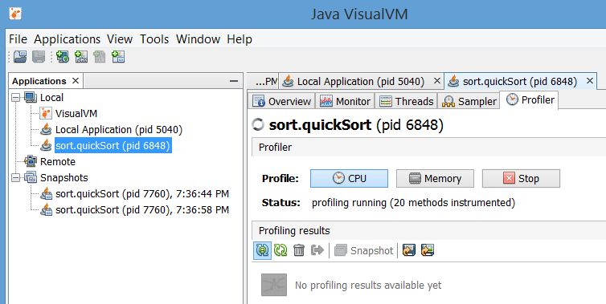The width and height of the screenshot is (606, 304).
Task: Click the Add VM Coredump toolbar icon
Action: (x=118, y=57)
